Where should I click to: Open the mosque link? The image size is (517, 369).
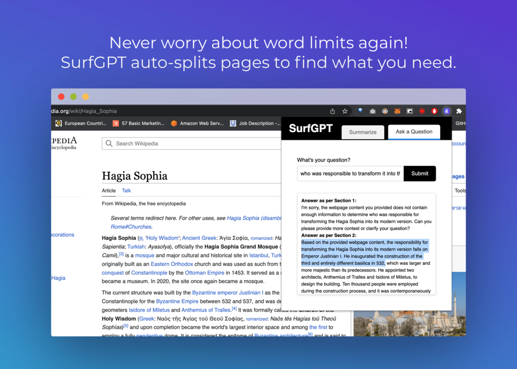click(x=145, y=256)
